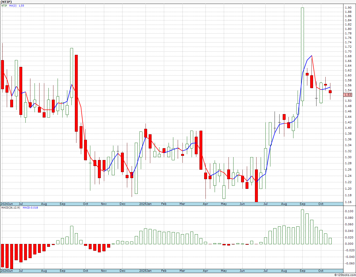Click the "MACD(26,12,9)" indicator label
The width and height of the screenshot is (356, 277).
[10, 208]
